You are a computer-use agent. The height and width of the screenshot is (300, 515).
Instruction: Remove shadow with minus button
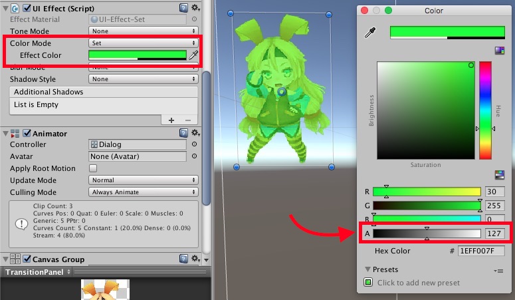click(188, 120)
